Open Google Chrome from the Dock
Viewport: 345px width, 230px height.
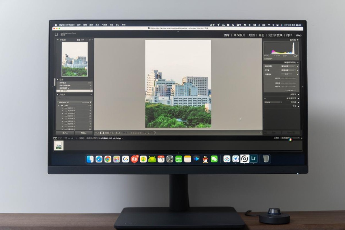108,159
